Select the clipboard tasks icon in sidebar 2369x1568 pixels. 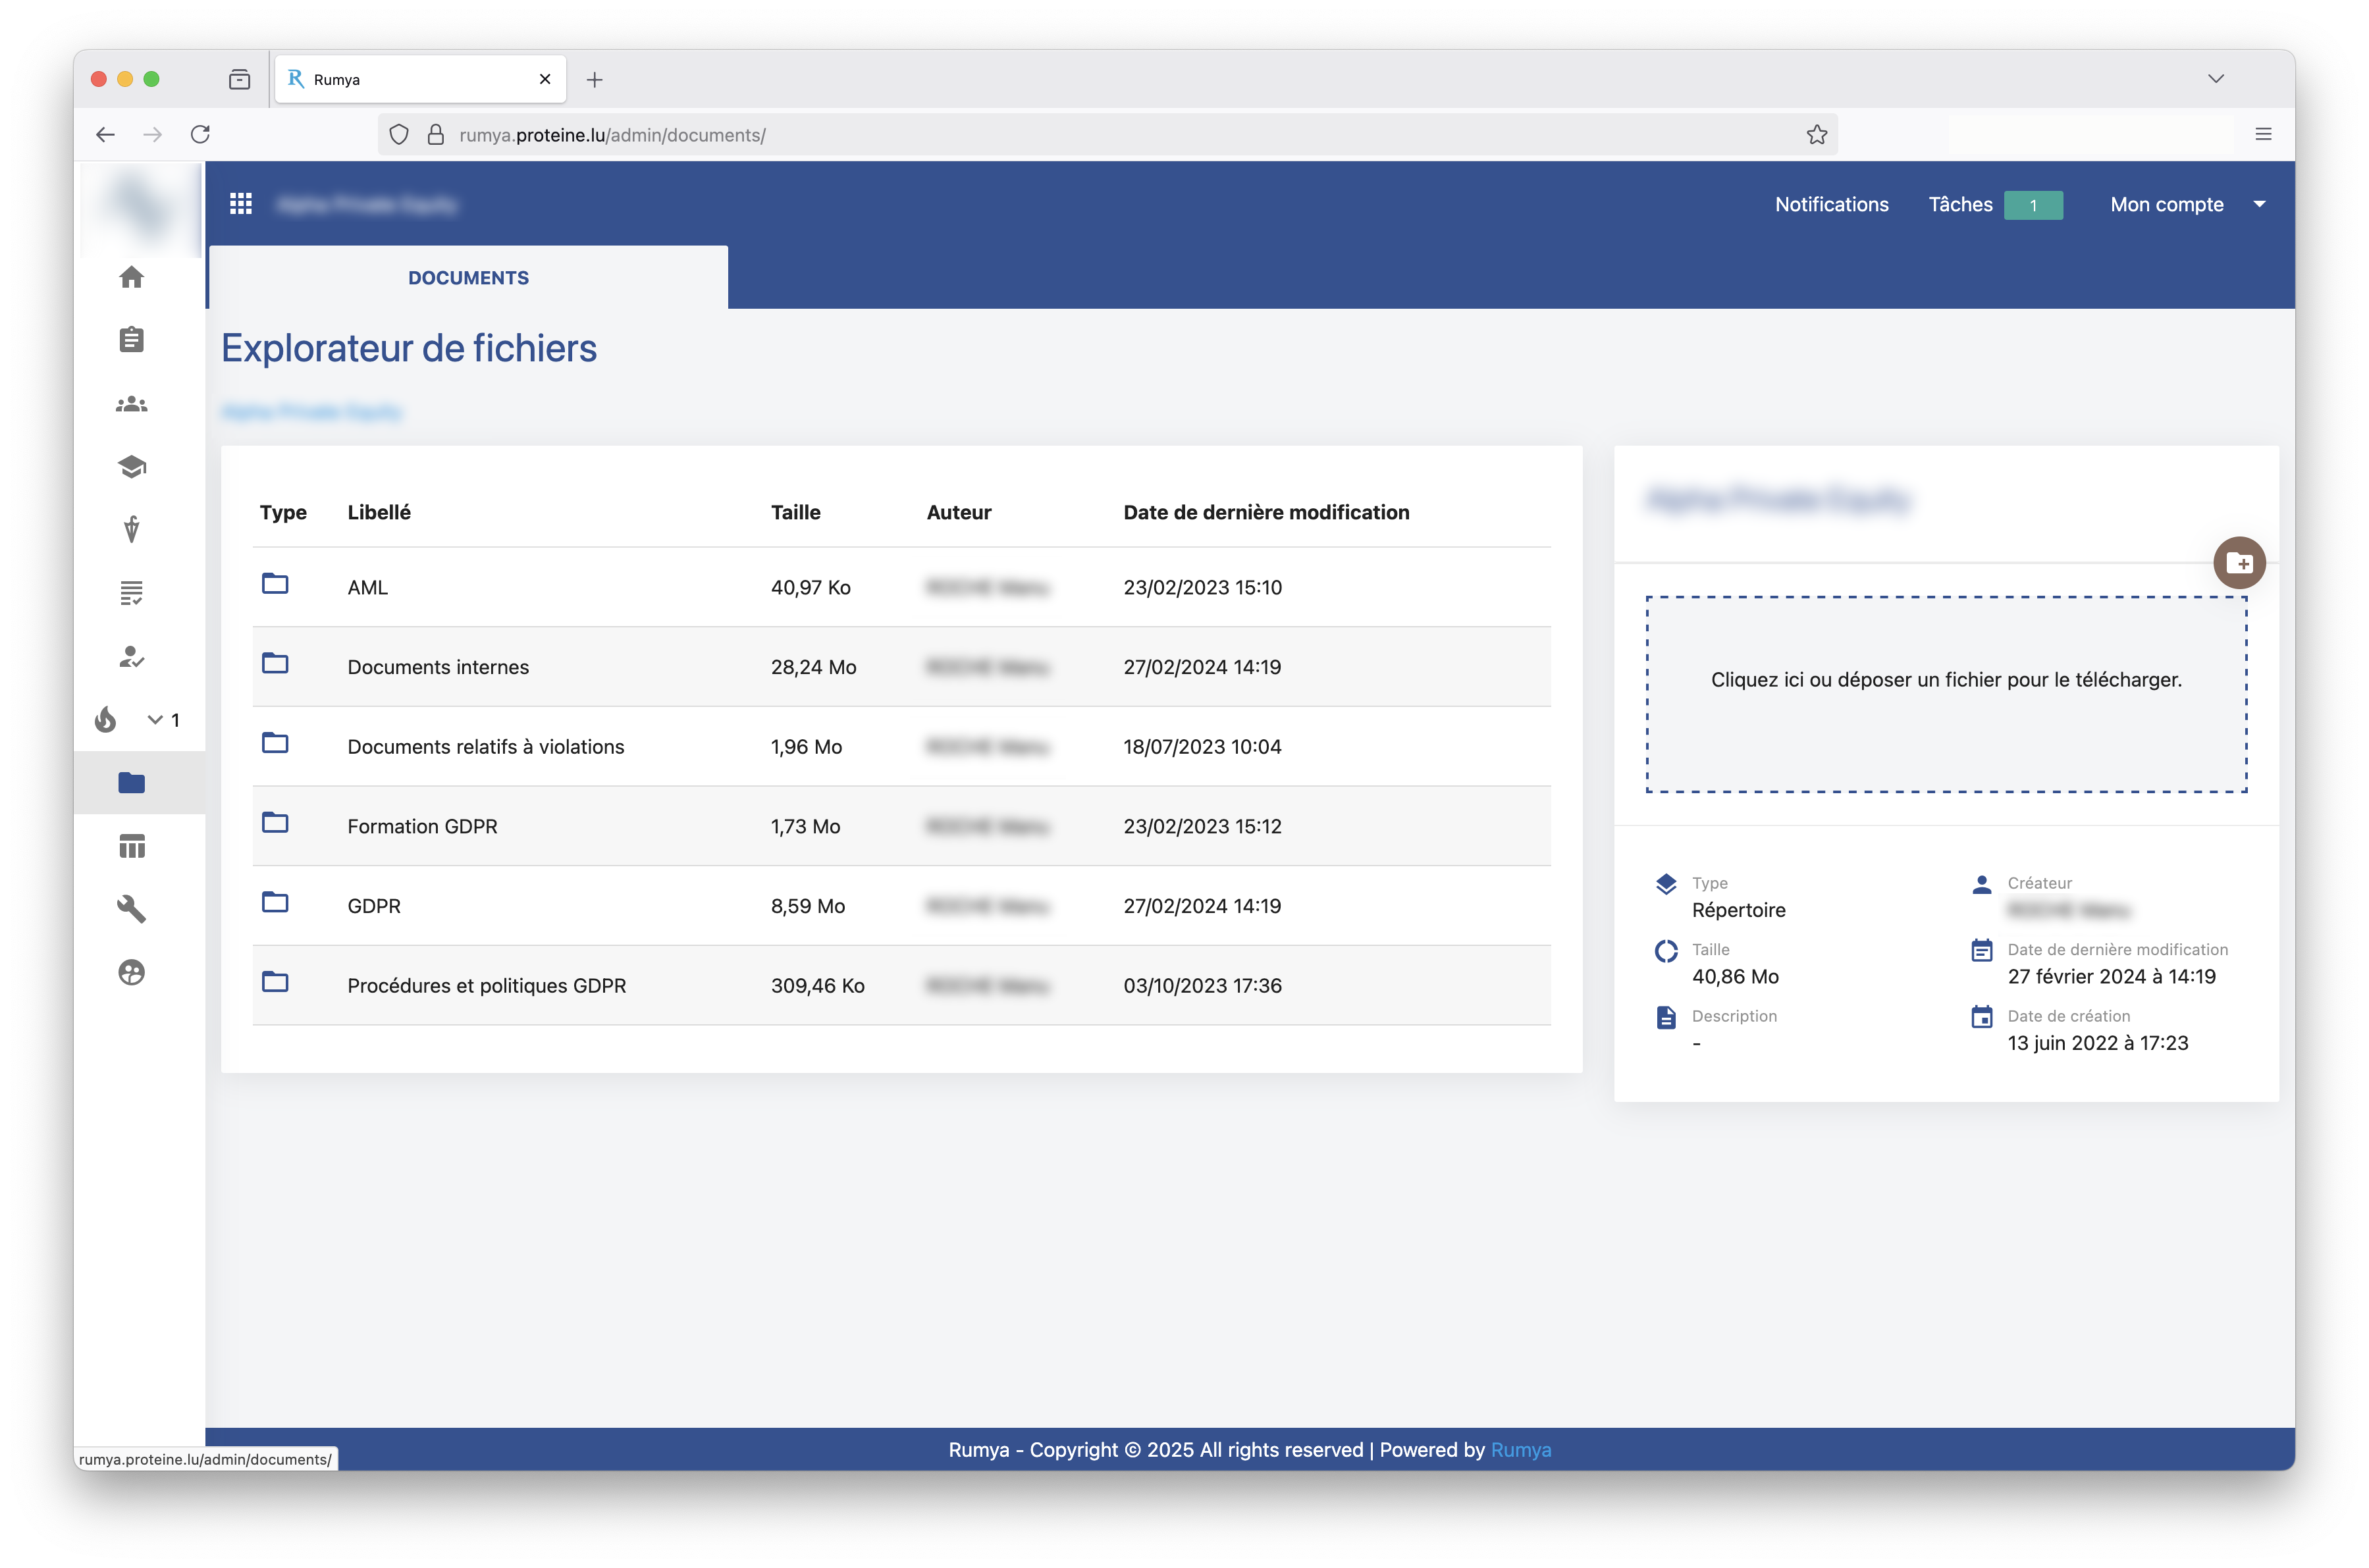[x=131, y=340]
